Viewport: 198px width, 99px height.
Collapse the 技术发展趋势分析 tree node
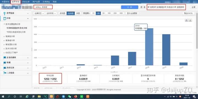coord(4,24)
